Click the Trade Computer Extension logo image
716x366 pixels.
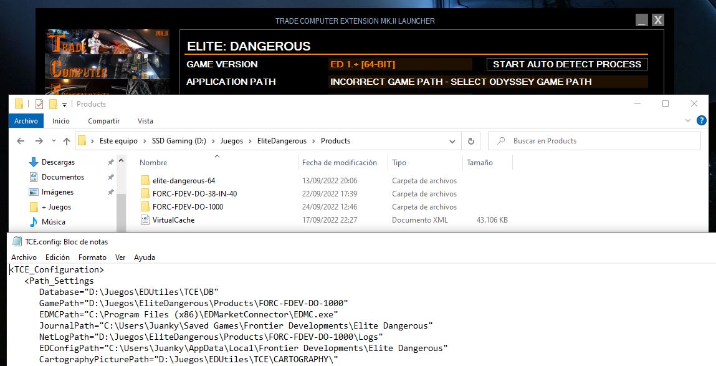(108, 62)
